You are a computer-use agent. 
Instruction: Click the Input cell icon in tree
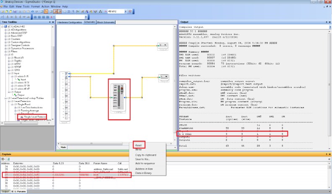click(19, 79)
